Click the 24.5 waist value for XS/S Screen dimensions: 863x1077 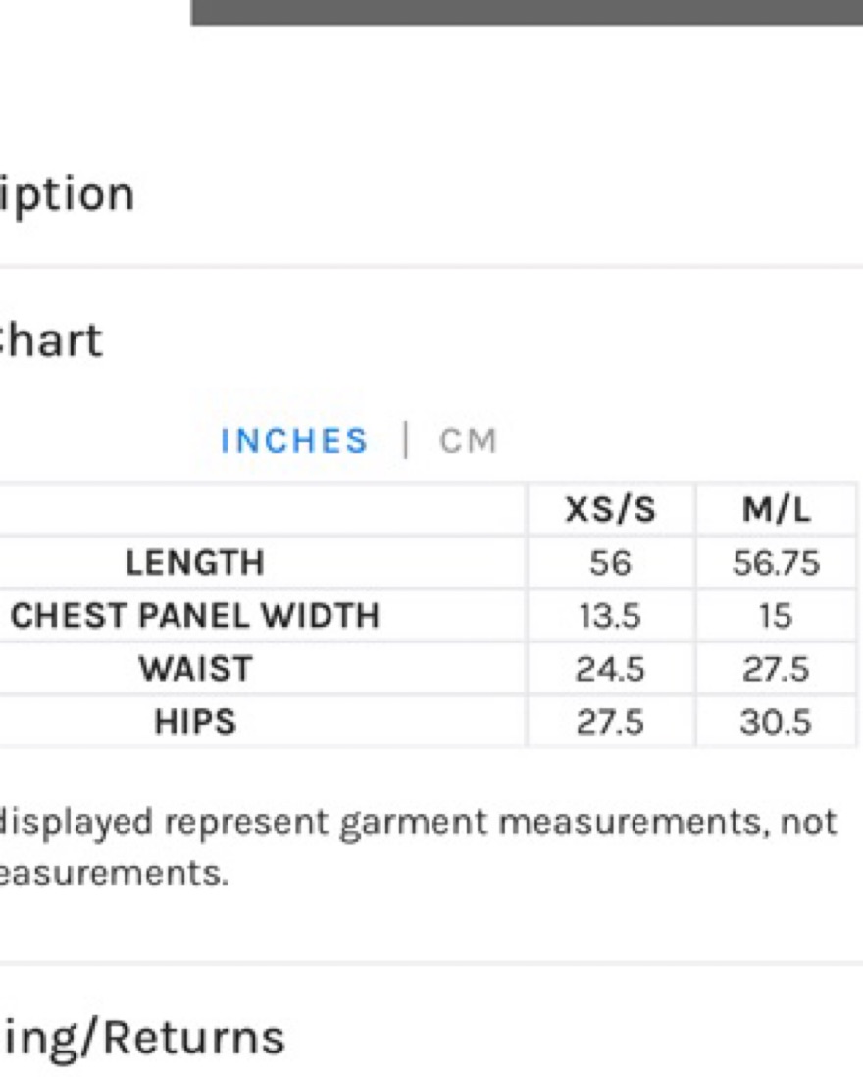click(x=610, y=669)
